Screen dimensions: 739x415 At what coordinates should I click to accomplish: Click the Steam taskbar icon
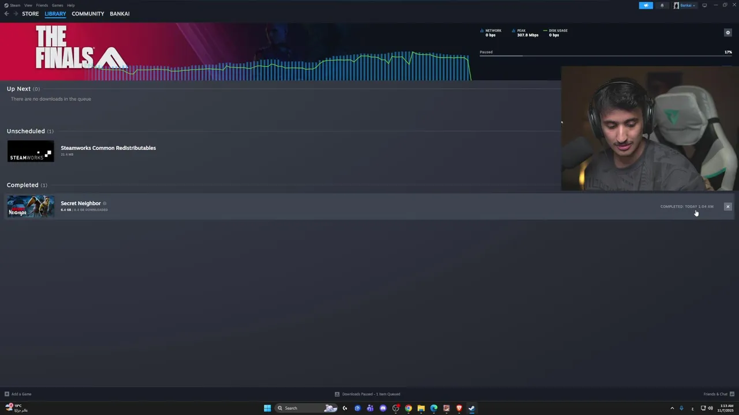[x=472, y=408]
